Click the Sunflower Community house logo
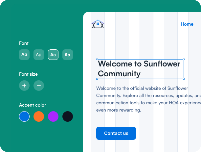Image resolution: width=201 pixels, height=152 pixels. pyautogui.click(x=98, y=24)
